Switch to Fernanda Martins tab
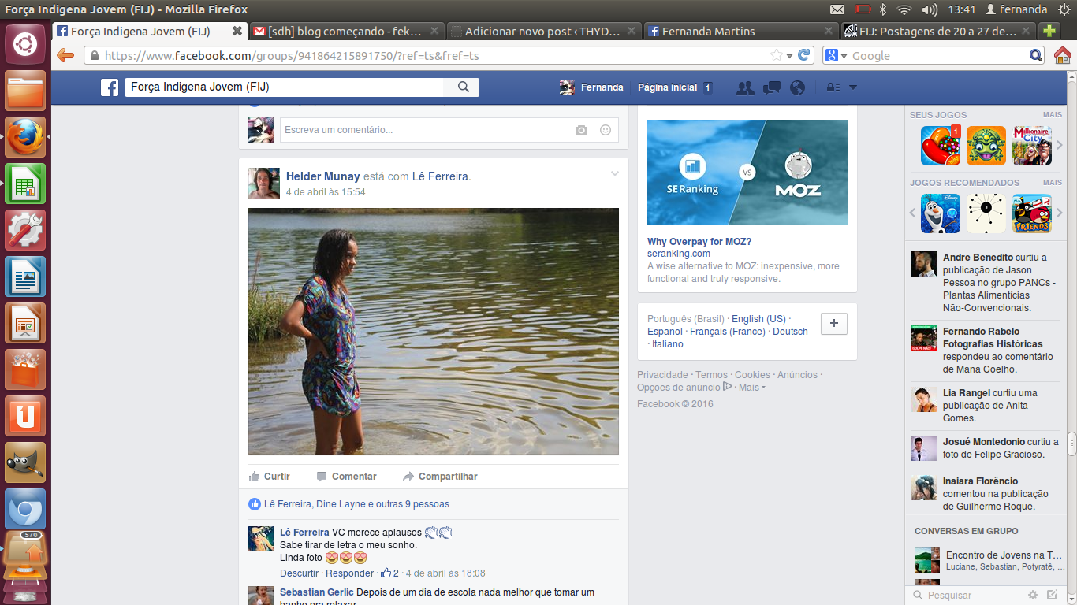 740,32
